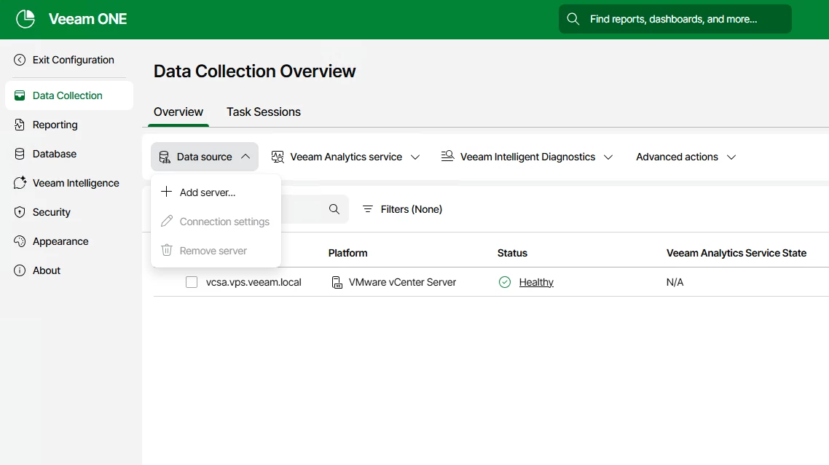Viewport: 829px width, 465px height.
Task: Click the Veeam ONE logo icon
Action: pos(25,19)
